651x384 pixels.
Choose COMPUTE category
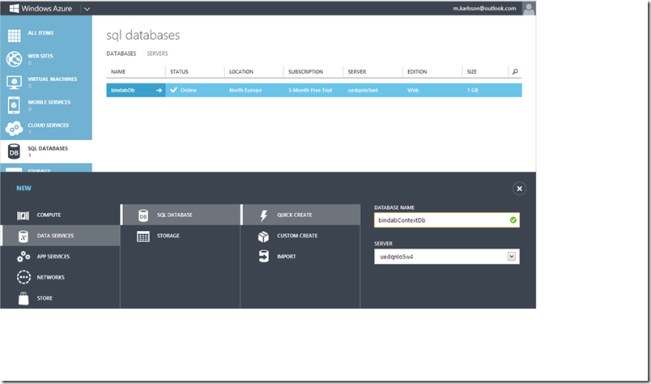pos(49,215)
